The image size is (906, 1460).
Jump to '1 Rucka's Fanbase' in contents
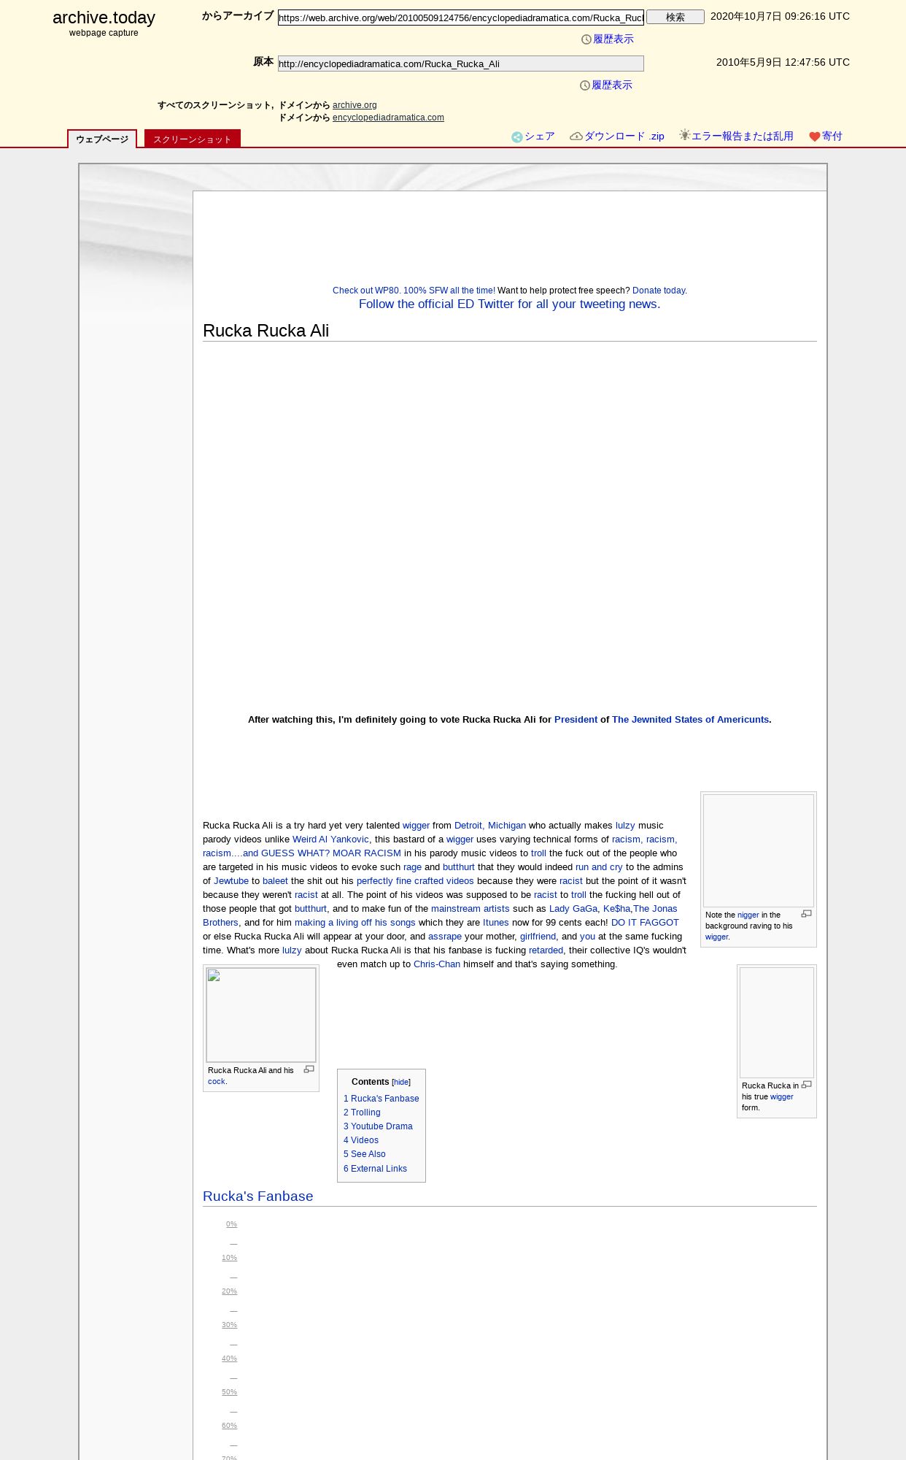tap(382, 1099)
